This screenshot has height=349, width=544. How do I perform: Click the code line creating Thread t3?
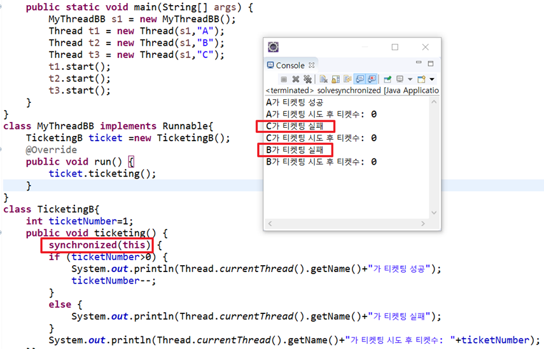pos(136,55)
